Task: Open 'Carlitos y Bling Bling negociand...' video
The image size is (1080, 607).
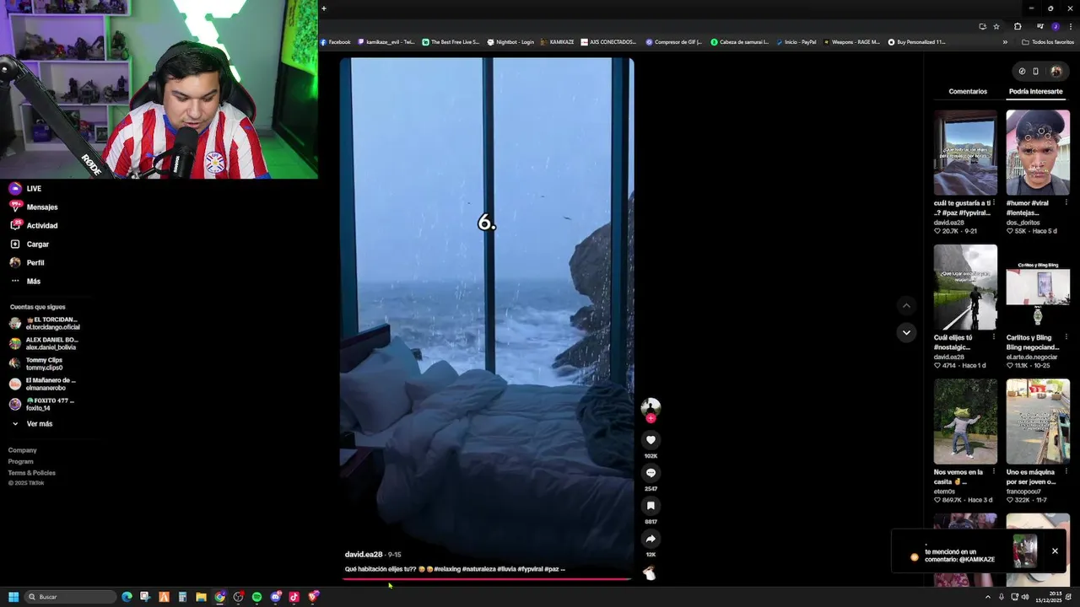Action: 1038,287
